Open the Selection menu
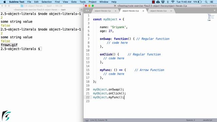The height and width of the screenshot is (122, 217). coord(47,2)
